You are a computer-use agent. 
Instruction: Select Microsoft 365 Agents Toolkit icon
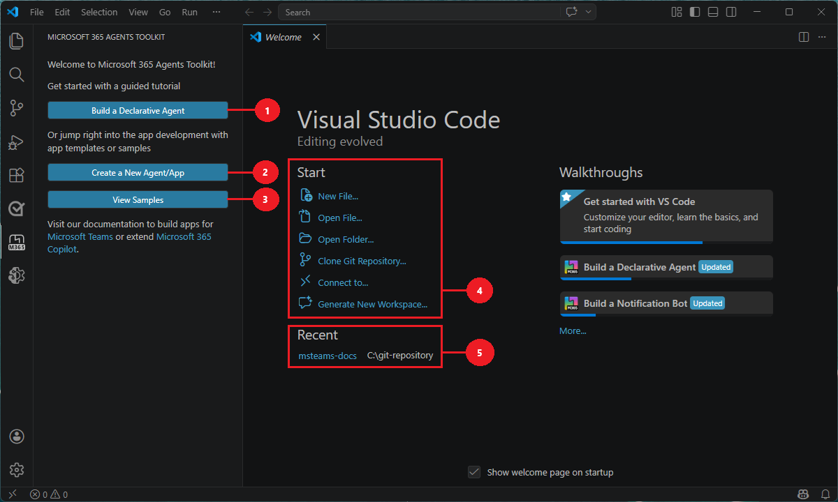pos(16,242)
